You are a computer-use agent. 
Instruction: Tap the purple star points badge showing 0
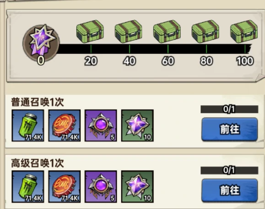(x=41, y=43)
